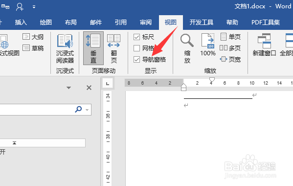Screen dimensions: 293x186
Task: Click first line indent marker on ruler
Action: click(212, 80)
